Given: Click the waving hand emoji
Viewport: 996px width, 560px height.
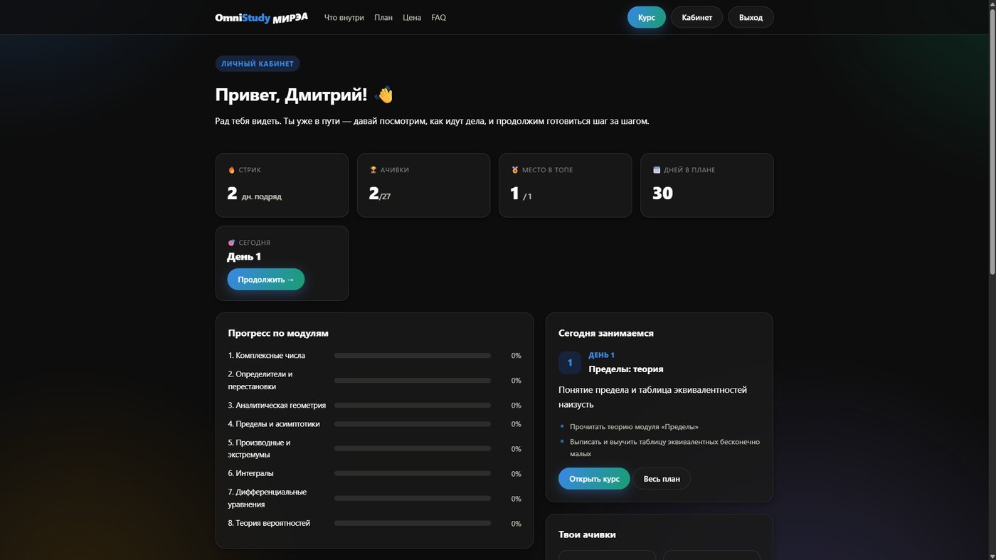Looking at the screenshot, I should [x=383, y=95].
